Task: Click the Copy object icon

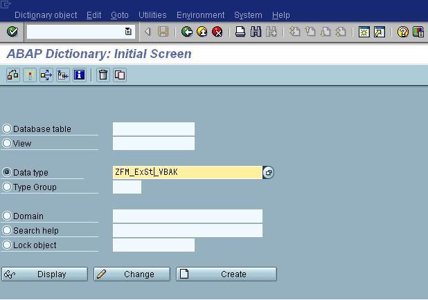Action: pyautogui.click(x=120, y=75)
